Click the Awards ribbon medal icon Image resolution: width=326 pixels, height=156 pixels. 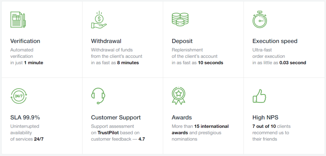179,96
